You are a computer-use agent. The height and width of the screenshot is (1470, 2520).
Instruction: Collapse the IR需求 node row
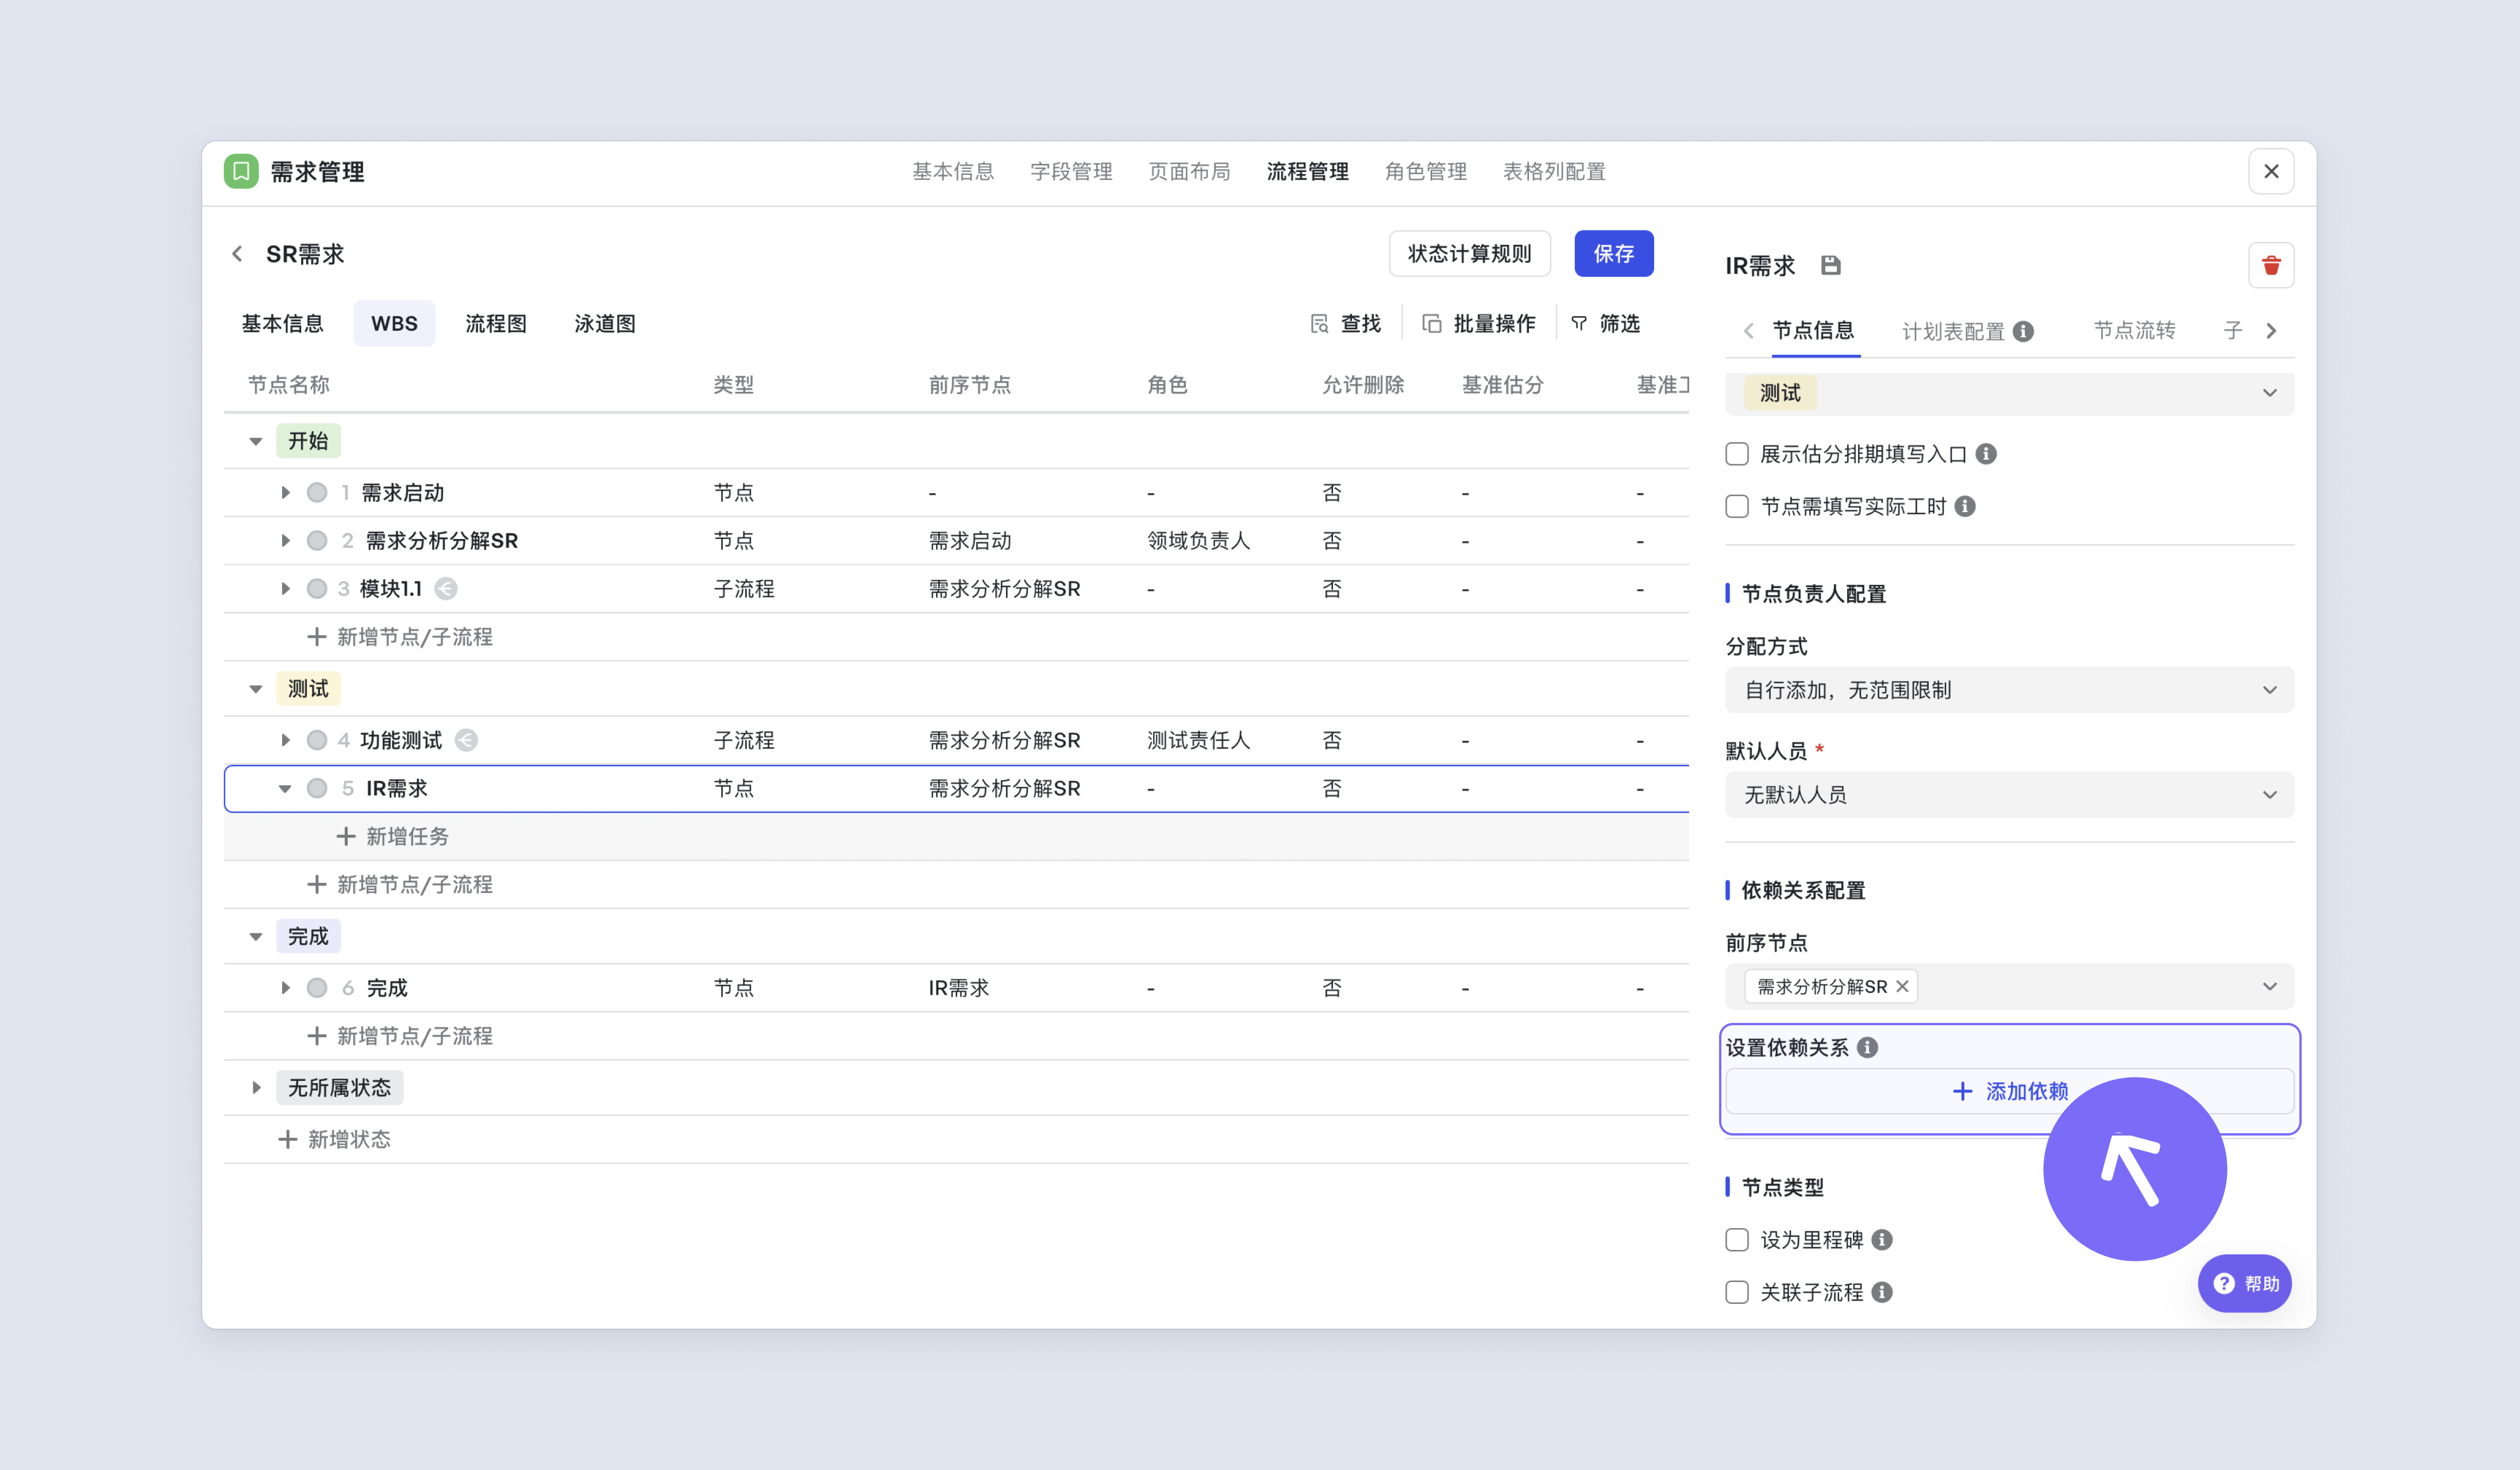click(x=285, y=789)
